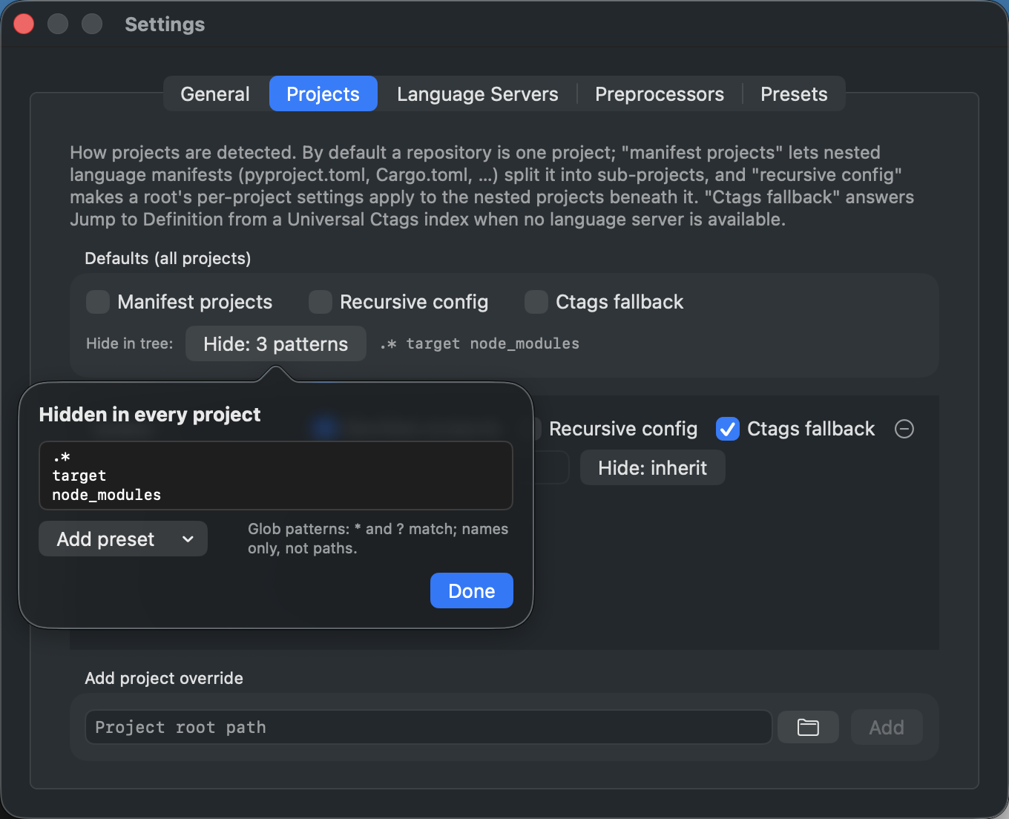Enable the default Ctags fallback checkbox
This screenshot has height=819, width=1009.
(536, 302)
